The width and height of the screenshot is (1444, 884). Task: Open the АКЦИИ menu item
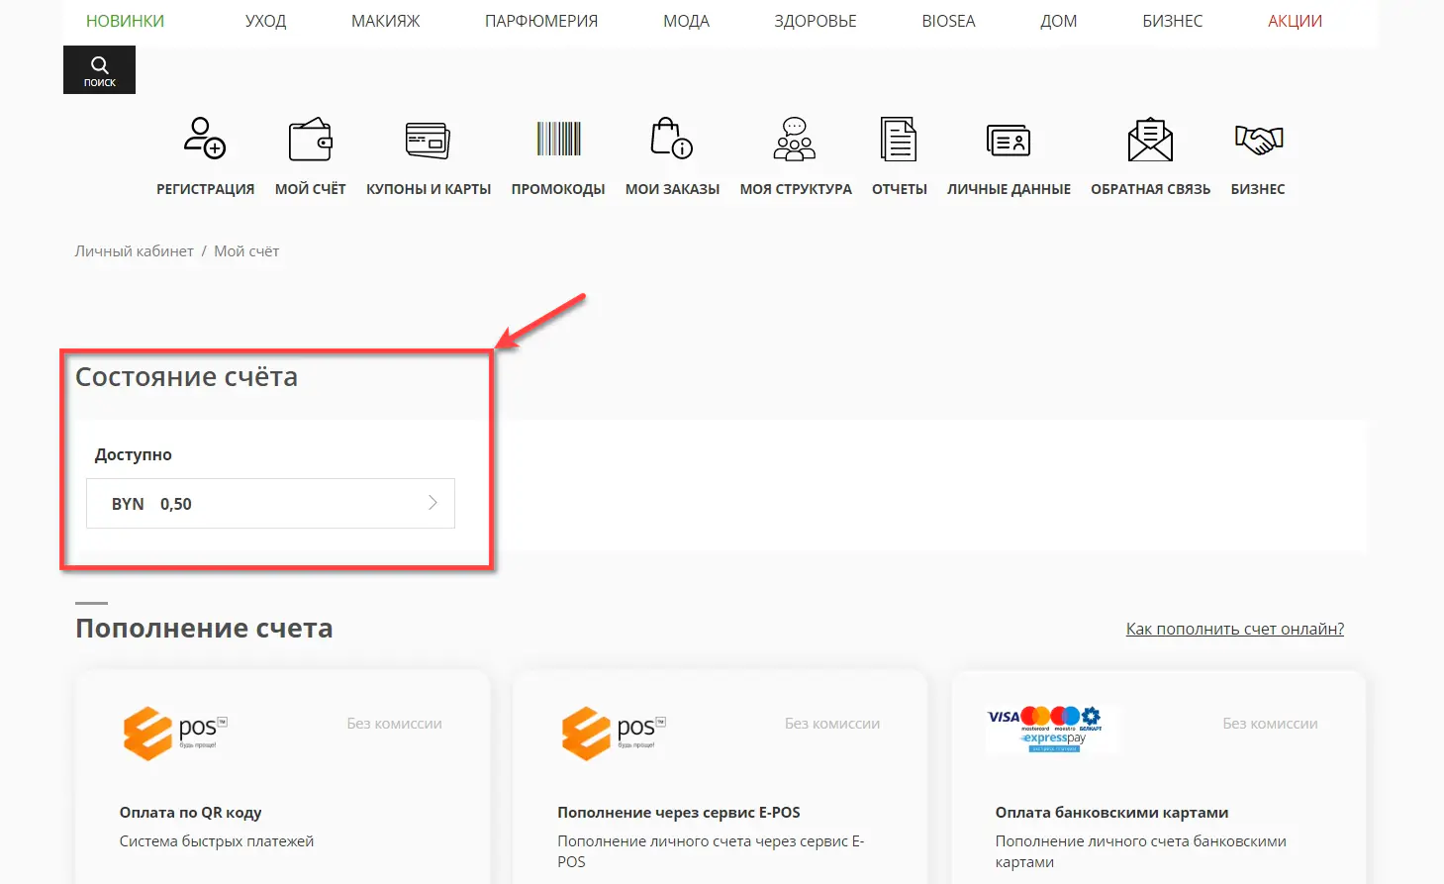coord(1295,21)
